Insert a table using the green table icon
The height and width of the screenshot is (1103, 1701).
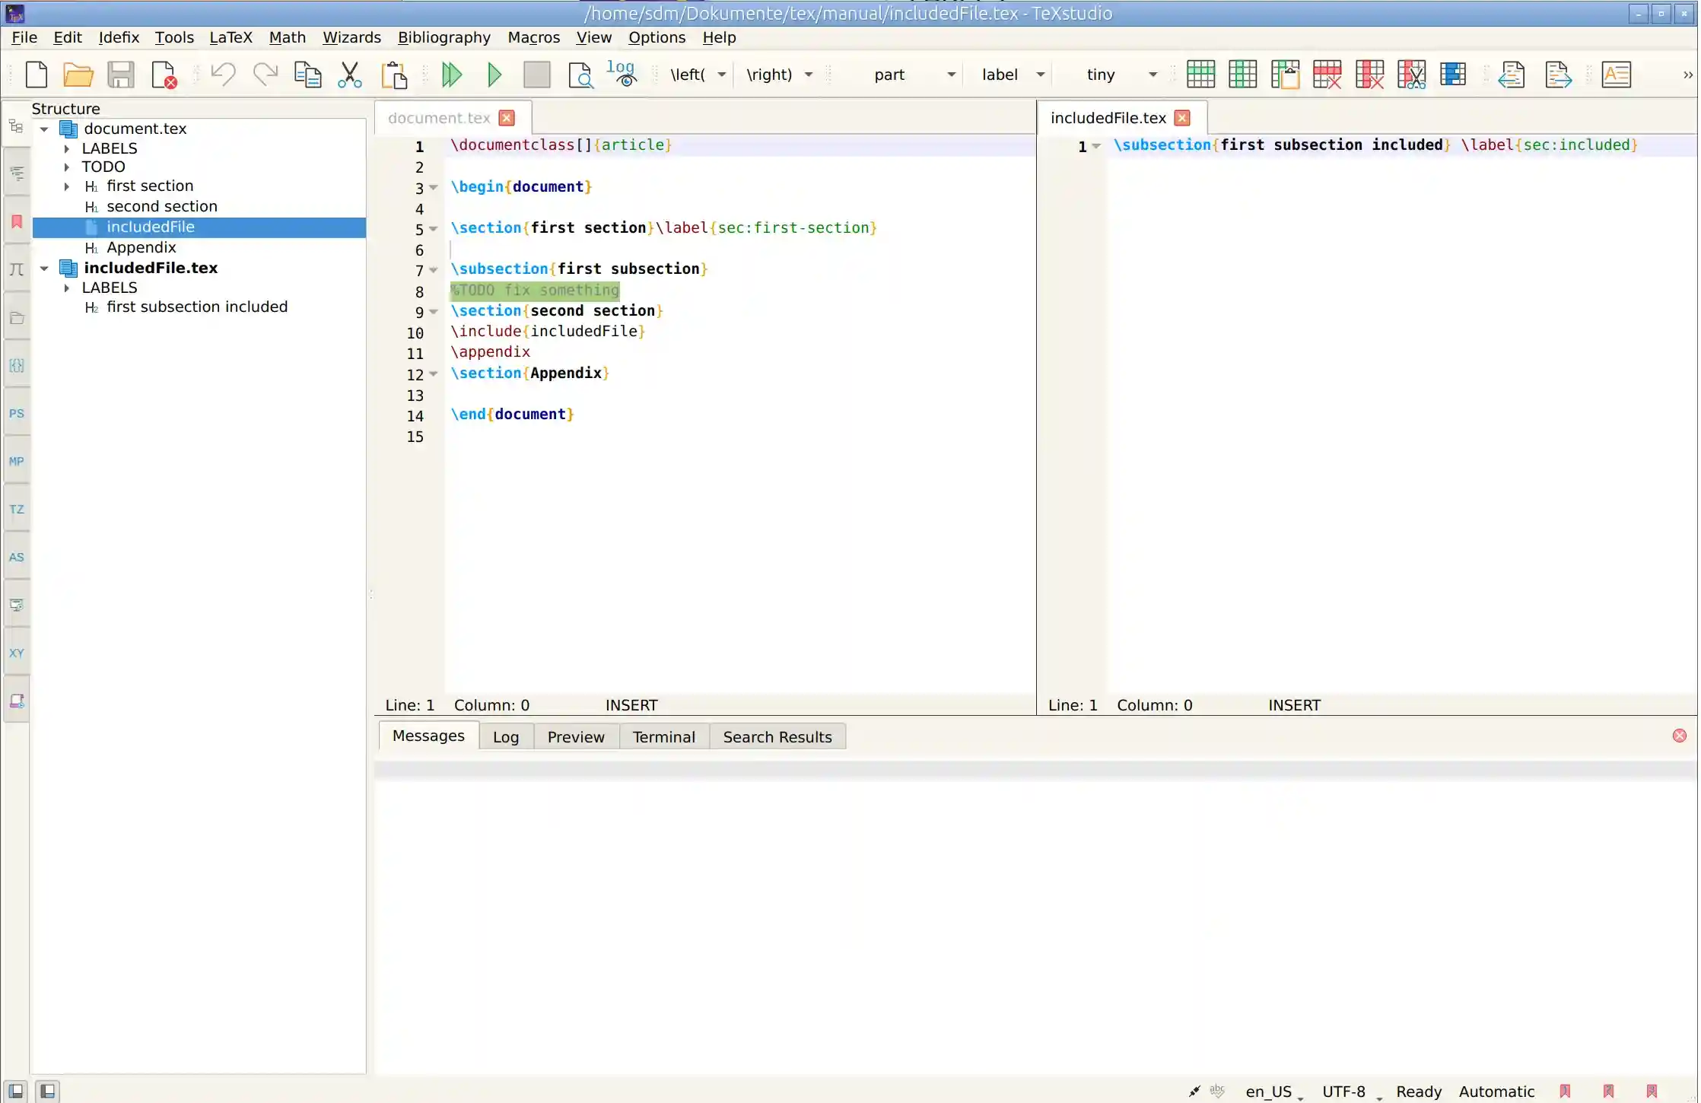coord(1201,74)
